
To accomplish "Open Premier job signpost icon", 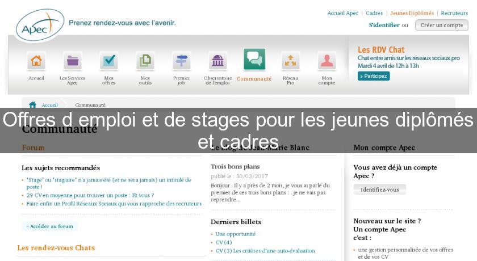I will (181, 61).
